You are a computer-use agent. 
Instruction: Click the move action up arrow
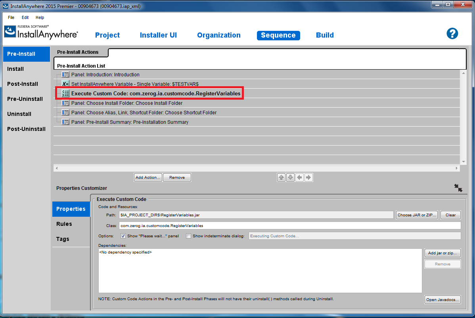pyautogui.click(x=281, y=178)
